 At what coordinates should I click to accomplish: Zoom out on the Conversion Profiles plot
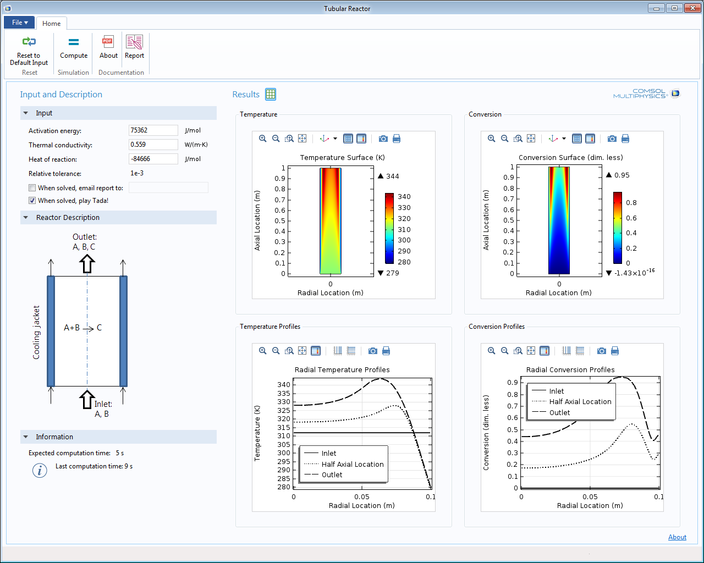point(505,351)
